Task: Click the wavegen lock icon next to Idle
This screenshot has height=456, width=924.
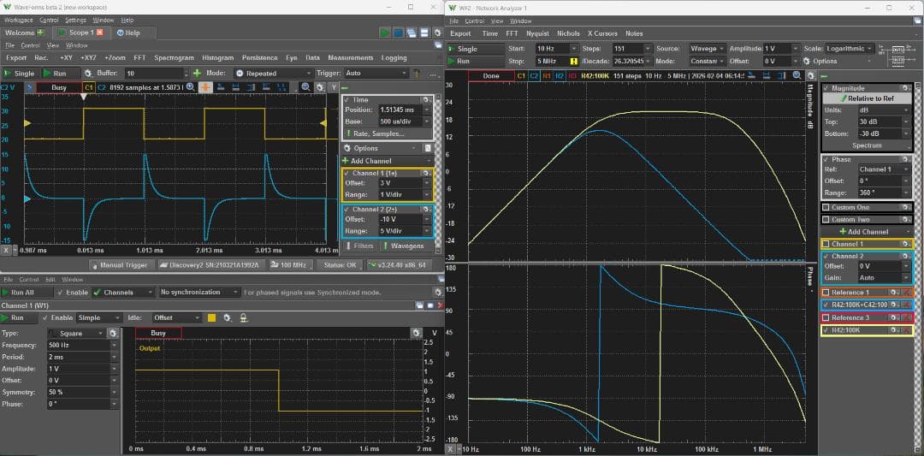Action: pos(243,317)
